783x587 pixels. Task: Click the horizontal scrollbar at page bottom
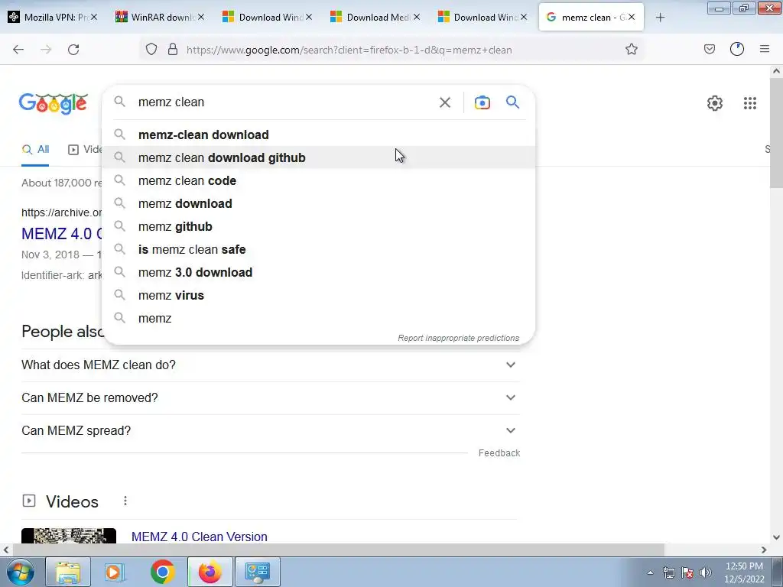[x=337, y=550]
